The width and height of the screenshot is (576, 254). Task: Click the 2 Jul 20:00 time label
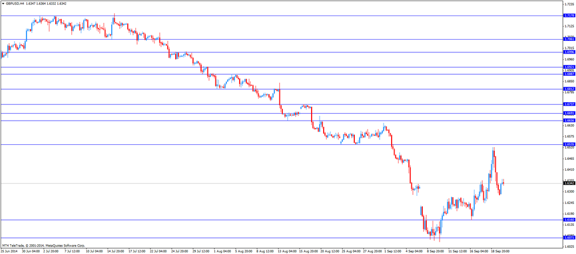(x=52, y=252)
